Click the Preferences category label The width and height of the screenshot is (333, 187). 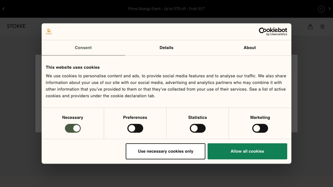click(135, 117)
